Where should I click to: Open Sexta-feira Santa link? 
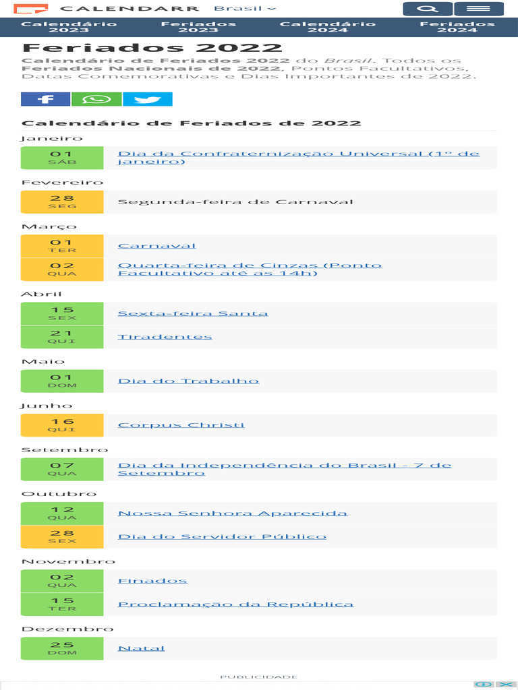point(193,313)
